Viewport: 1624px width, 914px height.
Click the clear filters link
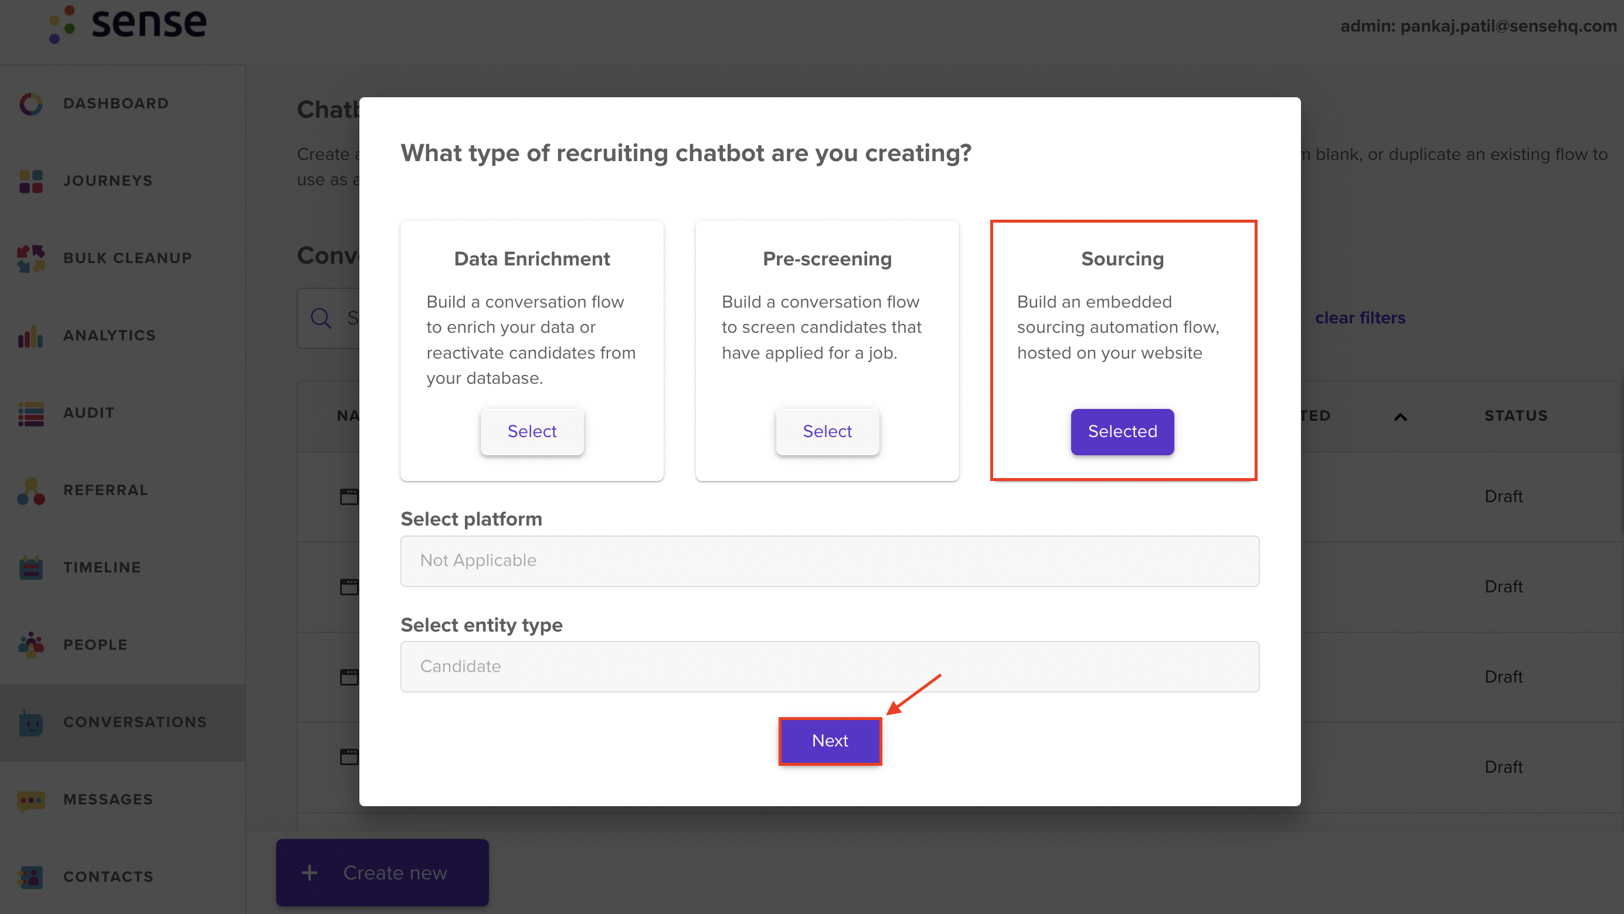1360,318
